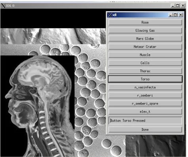Click the Done button
Image resolution: width=188 pixels, height=157 pixels.
tap(145, 130)
